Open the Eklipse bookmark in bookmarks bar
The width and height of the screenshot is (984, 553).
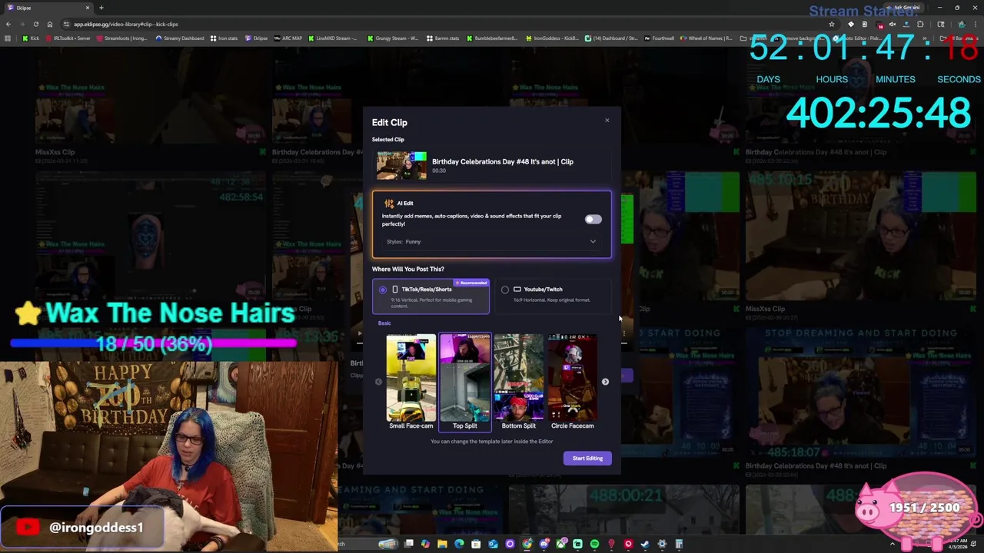point(256,38)
